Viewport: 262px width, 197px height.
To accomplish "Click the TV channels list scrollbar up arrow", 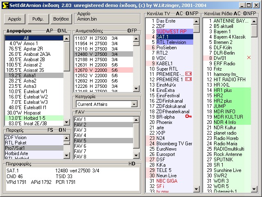I will (x=196, y=20).
